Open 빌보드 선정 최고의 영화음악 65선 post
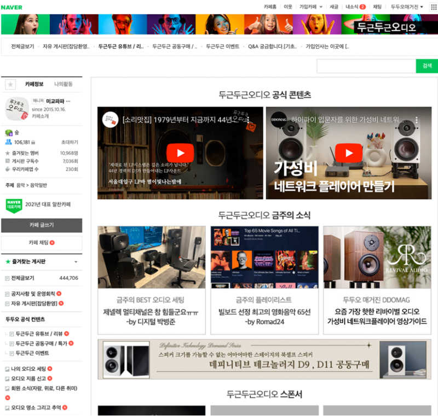This screenshot has height=416, width=438. [x=264, y=317]
